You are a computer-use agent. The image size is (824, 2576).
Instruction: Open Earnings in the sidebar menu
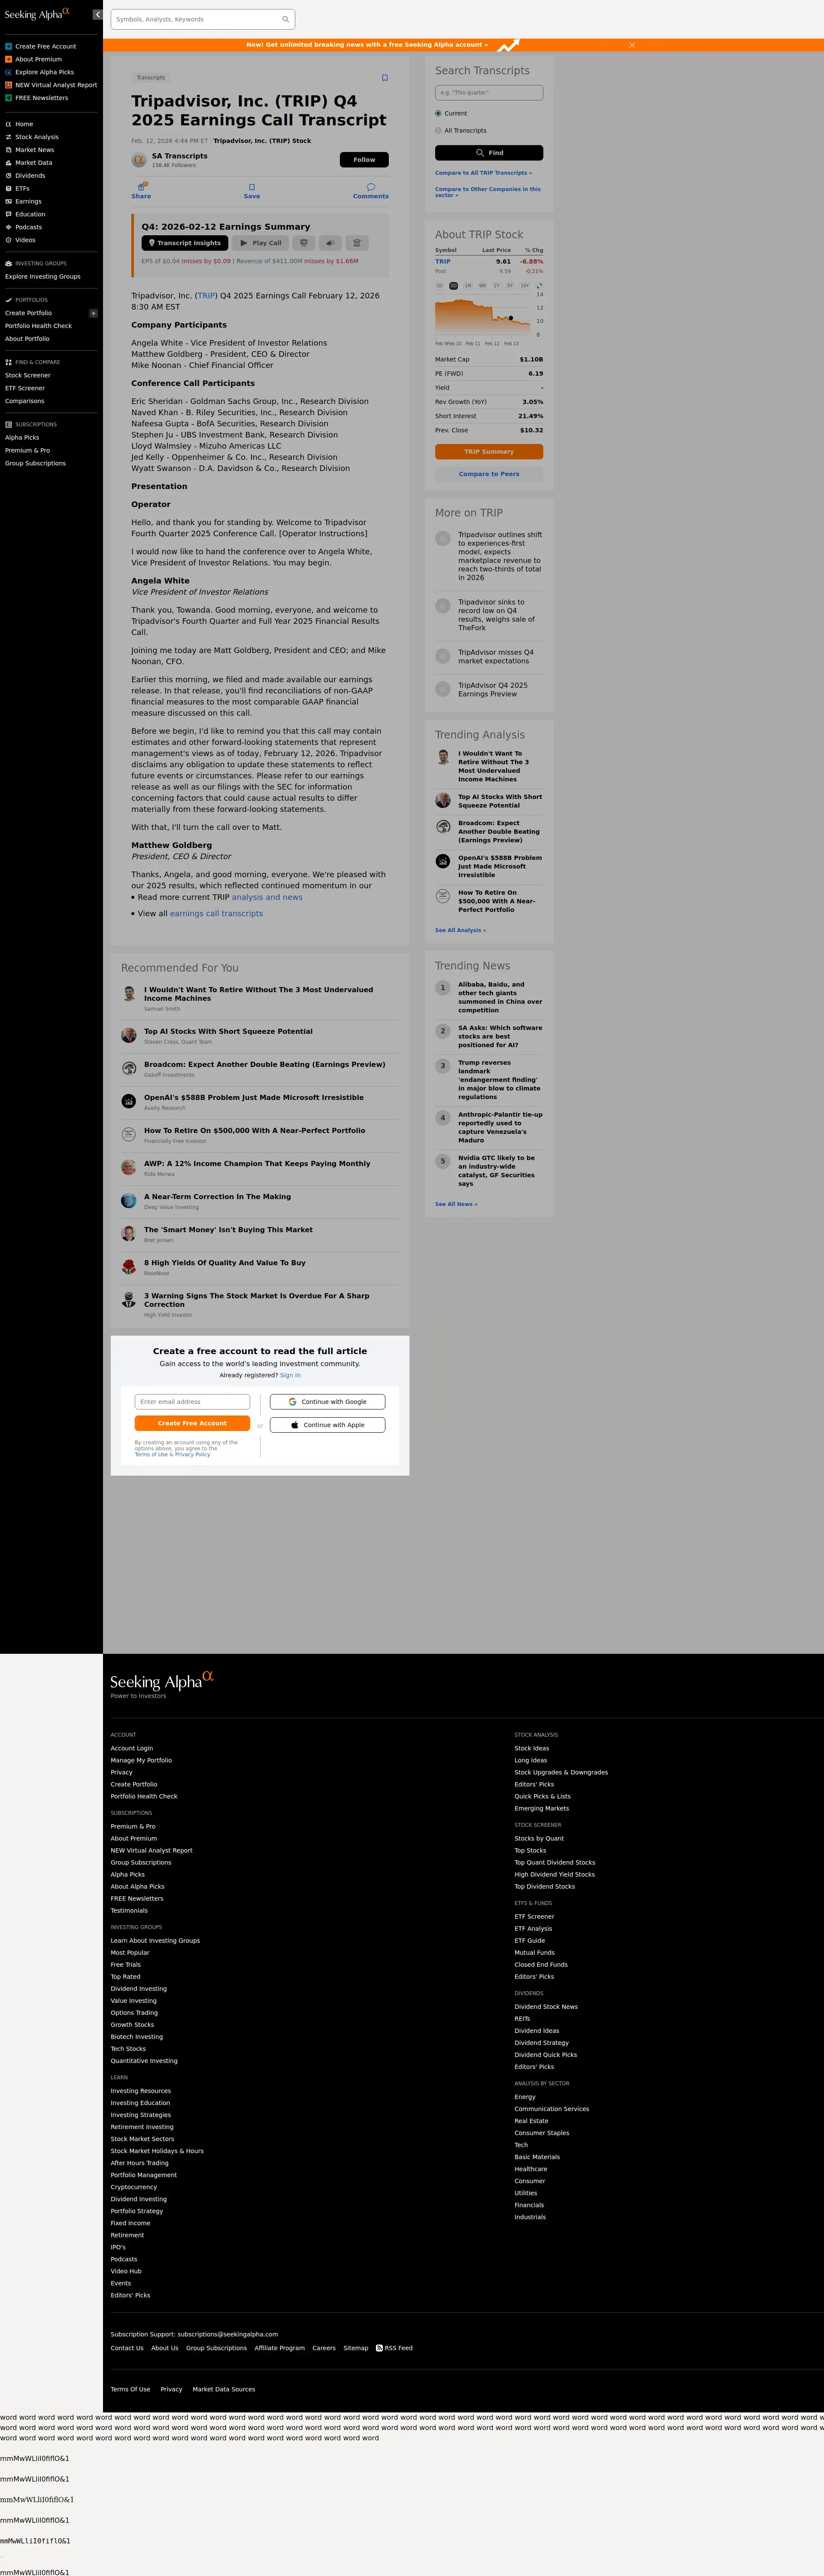pyautogui.click(x=28, y=201)
